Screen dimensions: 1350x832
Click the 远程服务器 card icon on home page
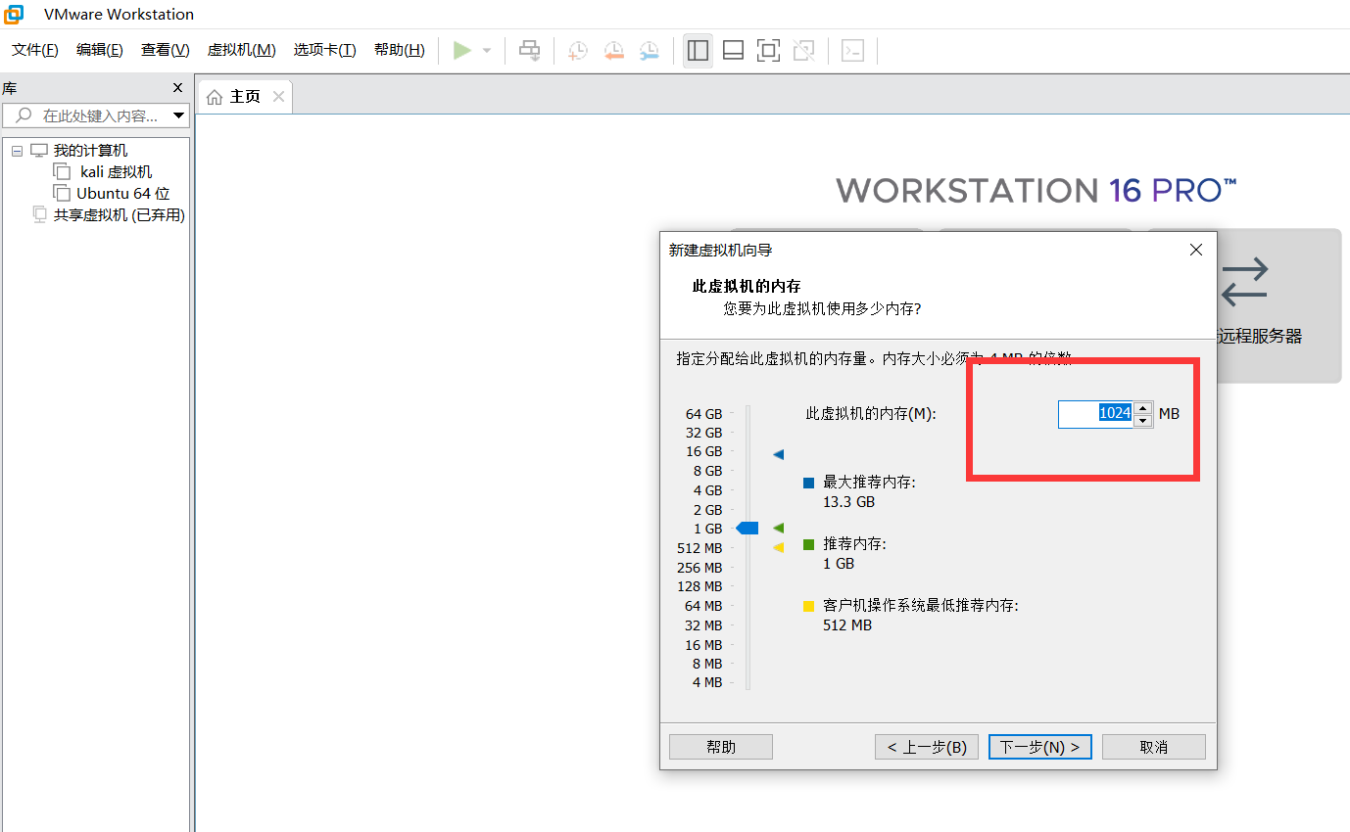tap(1245, 282)
